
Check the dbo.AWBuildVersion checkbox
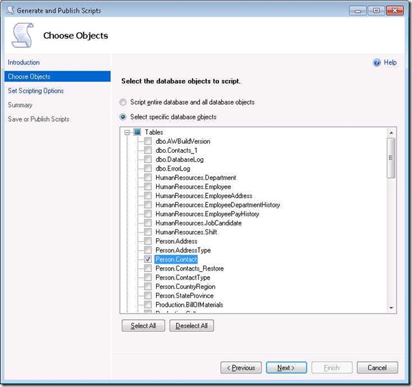[x=148, y=141]
